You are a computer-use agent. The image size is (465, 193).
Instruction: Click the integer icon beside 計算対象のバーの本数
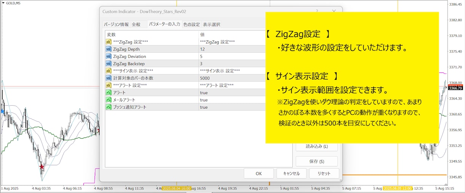[109, 78]
